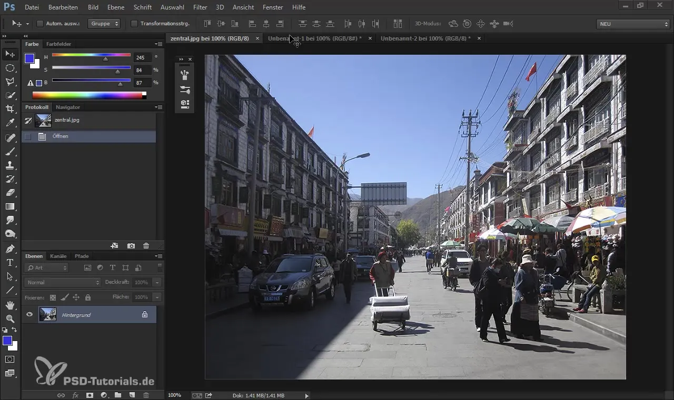Select the Quick Selection tool
674x400 pixels.
click(x=10, y=95)
